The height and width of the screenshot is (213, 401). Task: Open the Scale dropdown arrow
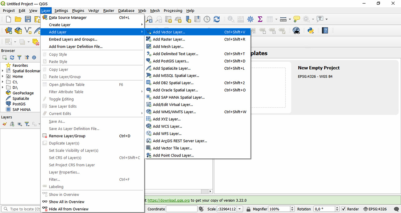240,209
